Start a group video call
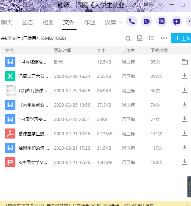191x206 pixels. click(x=147, y=21)
